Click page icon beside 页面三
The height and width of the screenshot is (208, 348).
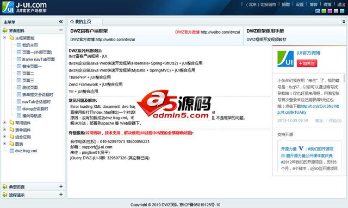tap(19, 80)
